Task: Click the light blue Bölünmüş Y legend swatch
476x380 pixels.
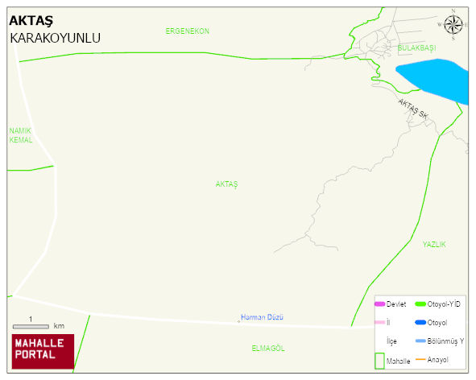Action: click(x=420, y=341)
